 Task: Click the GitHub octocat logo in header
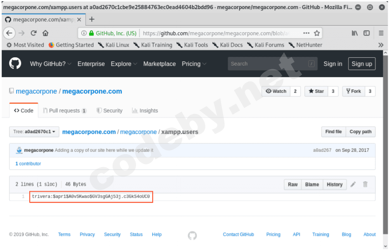[x=15, y=64]
